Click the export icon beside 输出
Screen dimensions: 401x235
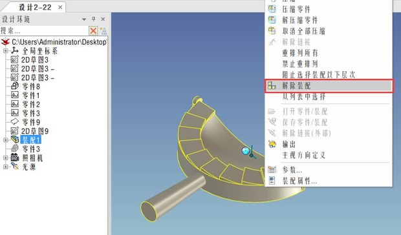point(272,144)
